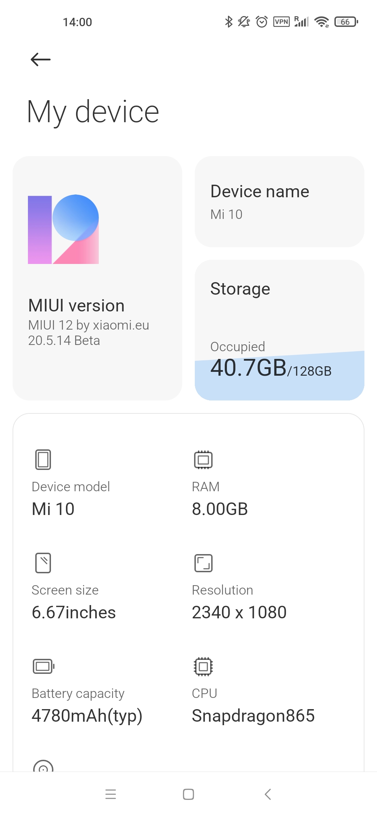Tap the Device model phone icon

click(x=43, y=459)
